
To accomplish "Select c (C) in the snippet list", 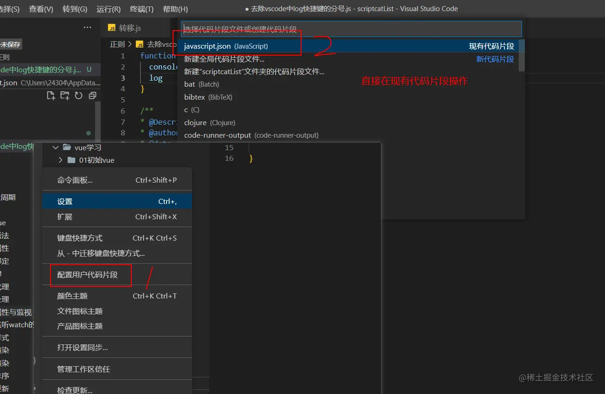I will coord(348,110).
